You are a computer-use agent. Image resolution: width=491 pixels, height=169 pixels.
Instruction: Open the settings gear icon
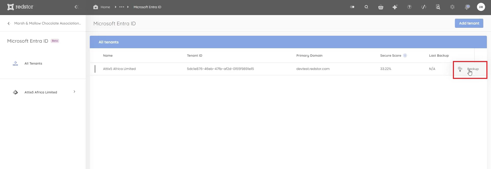pos(452,7)
